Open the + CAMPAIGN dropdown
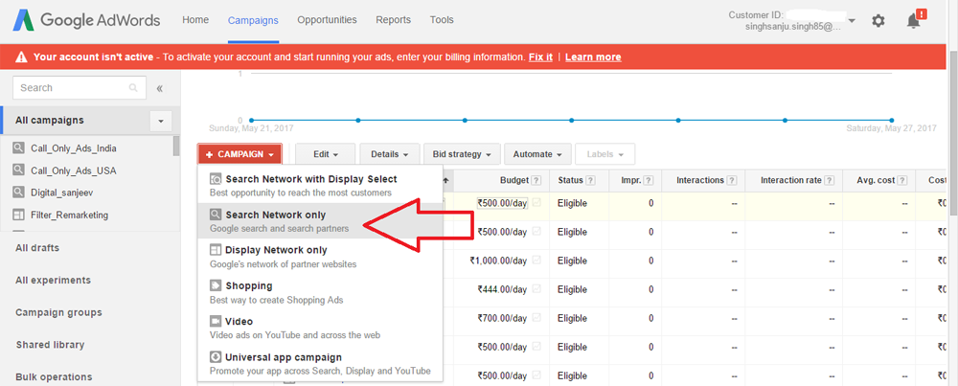Screen dimensions: 958x386 (x=239, y=154)
